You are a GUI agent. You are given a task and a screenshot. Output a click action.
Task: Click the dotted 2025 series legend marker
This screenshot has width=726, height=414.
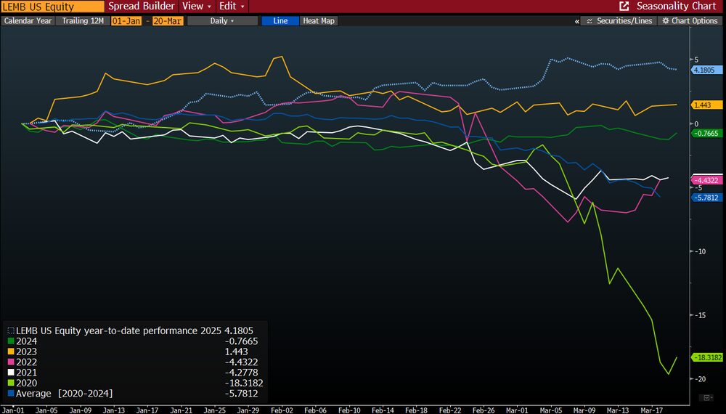tap(11, 330)
